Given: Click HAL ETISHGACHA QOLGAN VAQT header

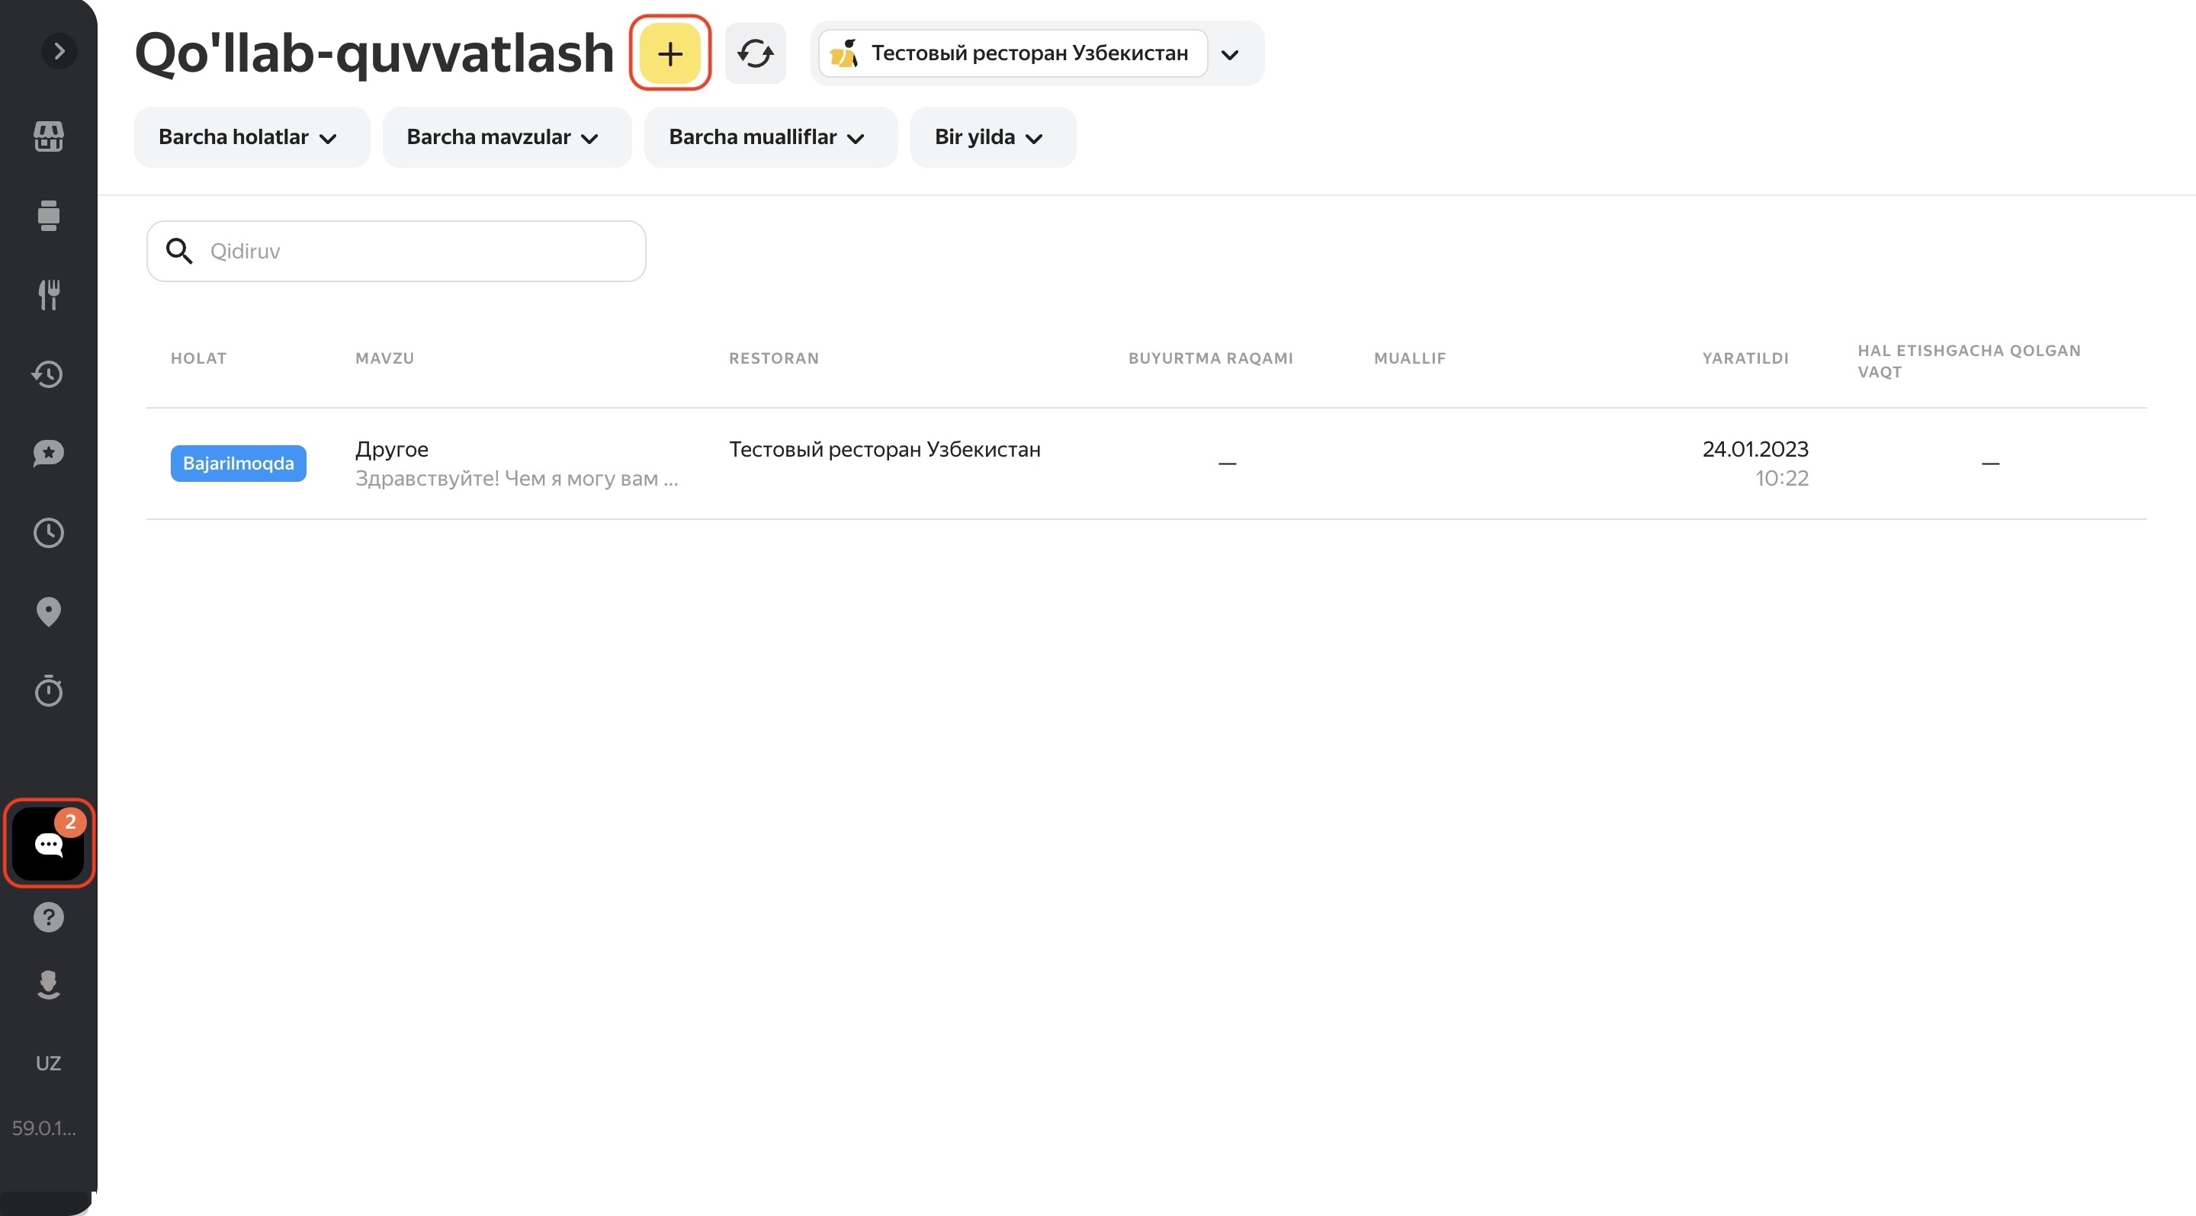Looking at the screenshot, I should pyautogui.click(x=1970, y=361).
